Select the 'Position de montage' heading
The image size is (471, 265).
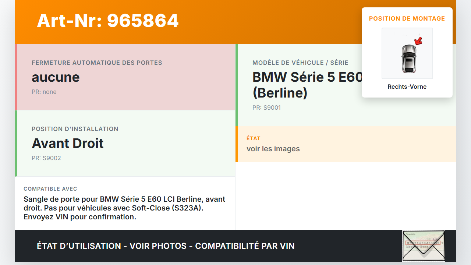click(407, 18)
